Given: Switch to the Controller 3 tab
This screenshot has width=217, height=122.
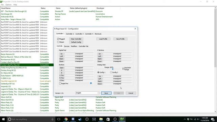Looking at the screenshot, I should coord(79,34).
